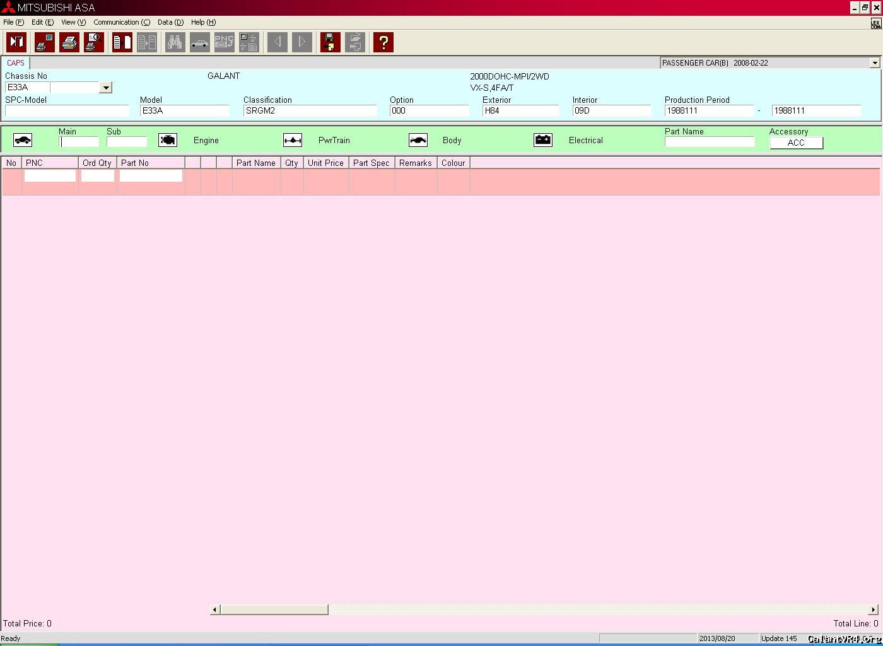
Task: Open the PASSENGER CAR(B) catalog dropdown
Action: 874,63
